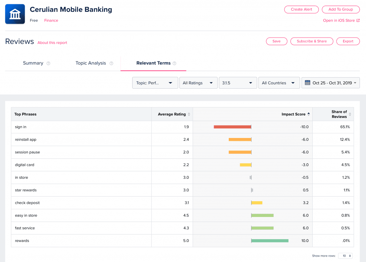
Task: Click the 'in store' phrase row
Action: tap(21, 177)
